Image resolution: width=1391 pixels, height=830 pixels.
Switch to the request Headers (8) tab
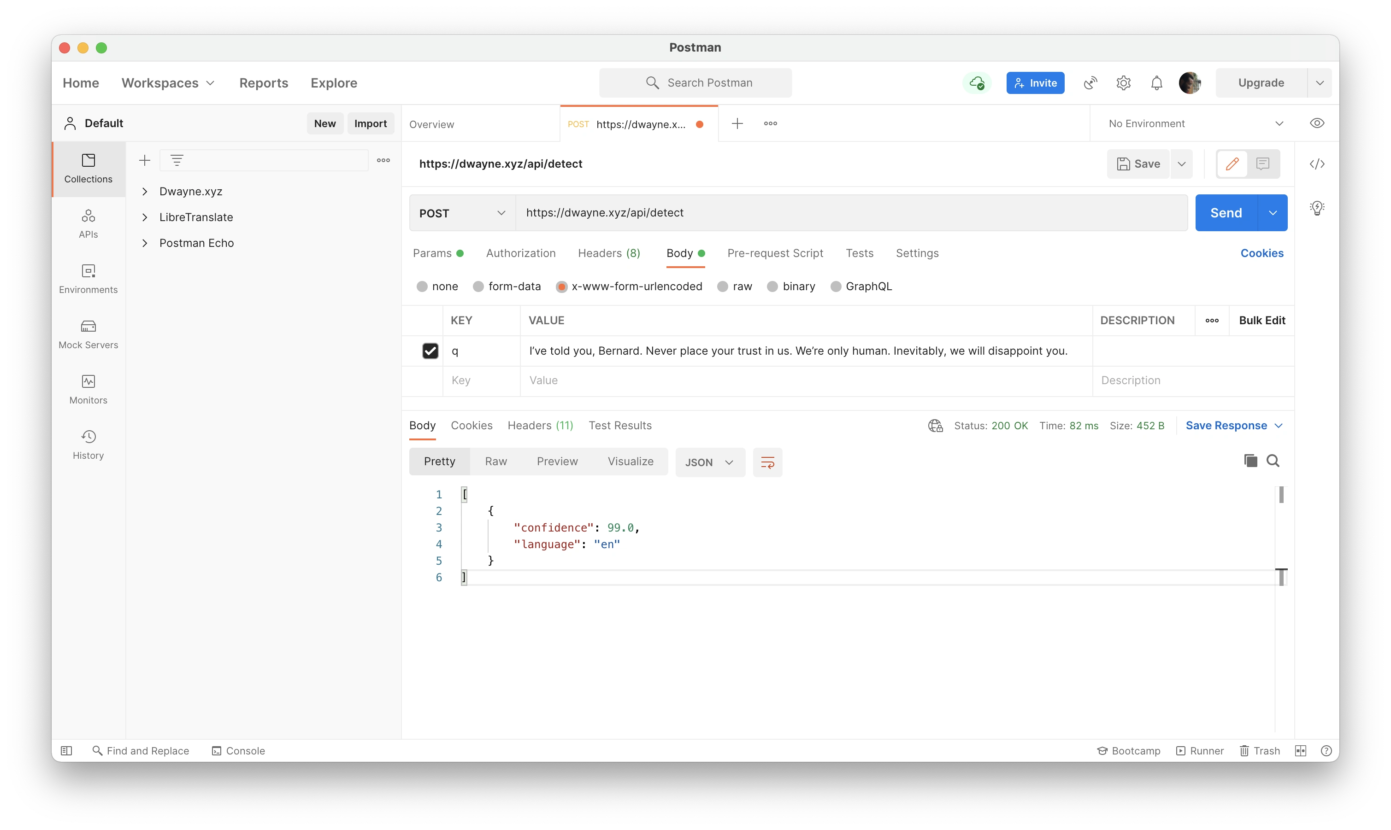(x=609, y=253)
